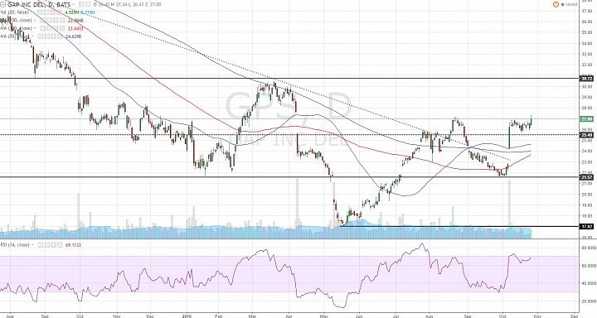Click the high value H 27.34 in header
This screenshot has height=318, width=597.
(x=120, y=5)
